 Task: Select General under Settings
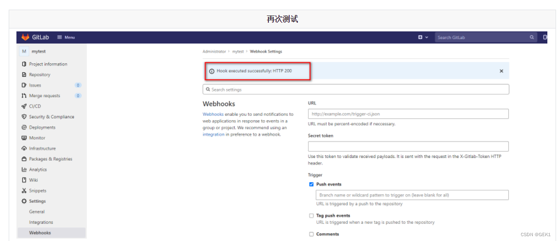[37, 212]
